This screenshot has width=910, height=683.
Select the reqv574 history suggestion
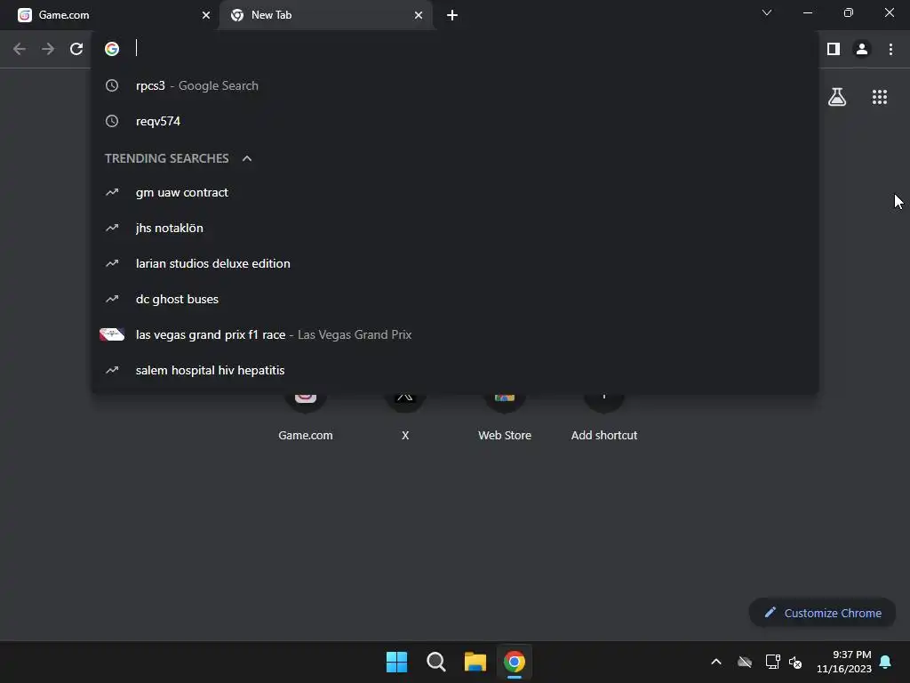coord(455,121)
